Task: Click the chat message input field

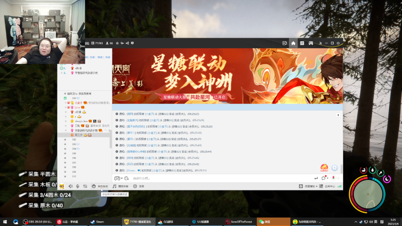Action: pyautogui.click(x=222, y=178)
